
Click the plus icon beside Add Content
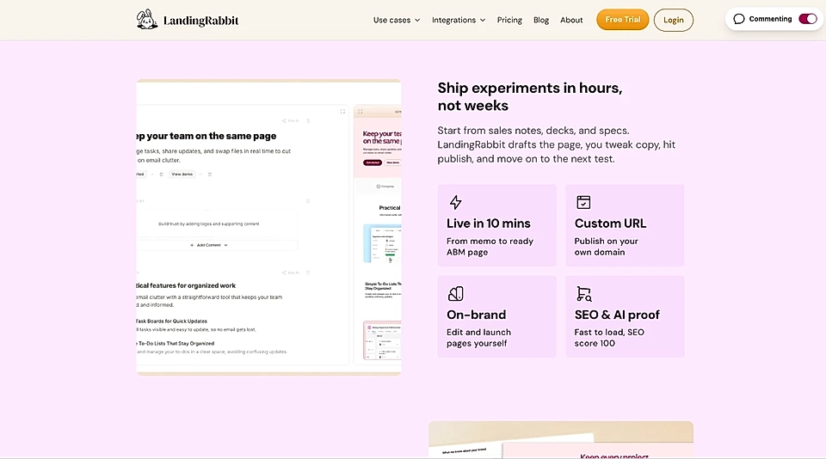(192, 245)
